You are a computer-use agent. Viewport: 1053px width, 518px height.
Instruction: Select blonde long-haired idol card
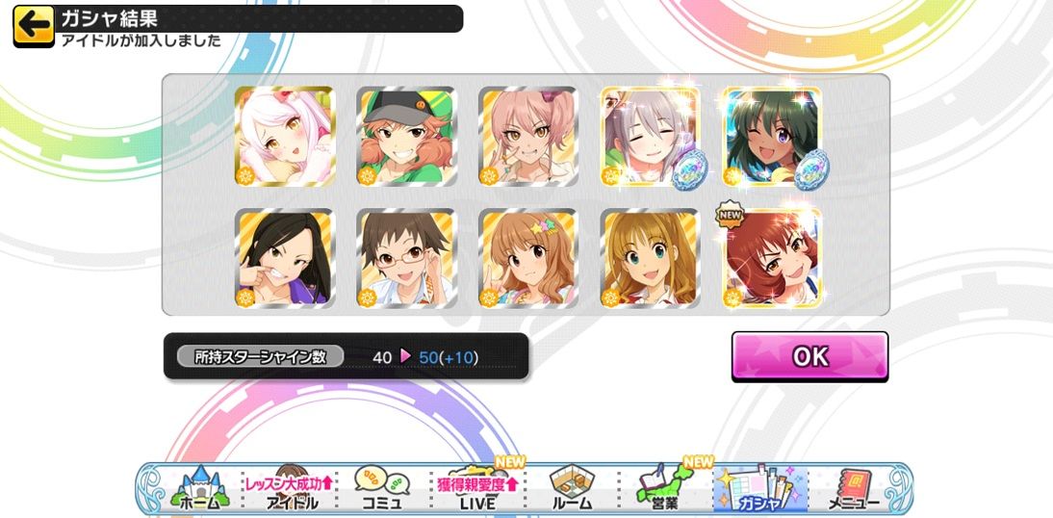point(651,258)
